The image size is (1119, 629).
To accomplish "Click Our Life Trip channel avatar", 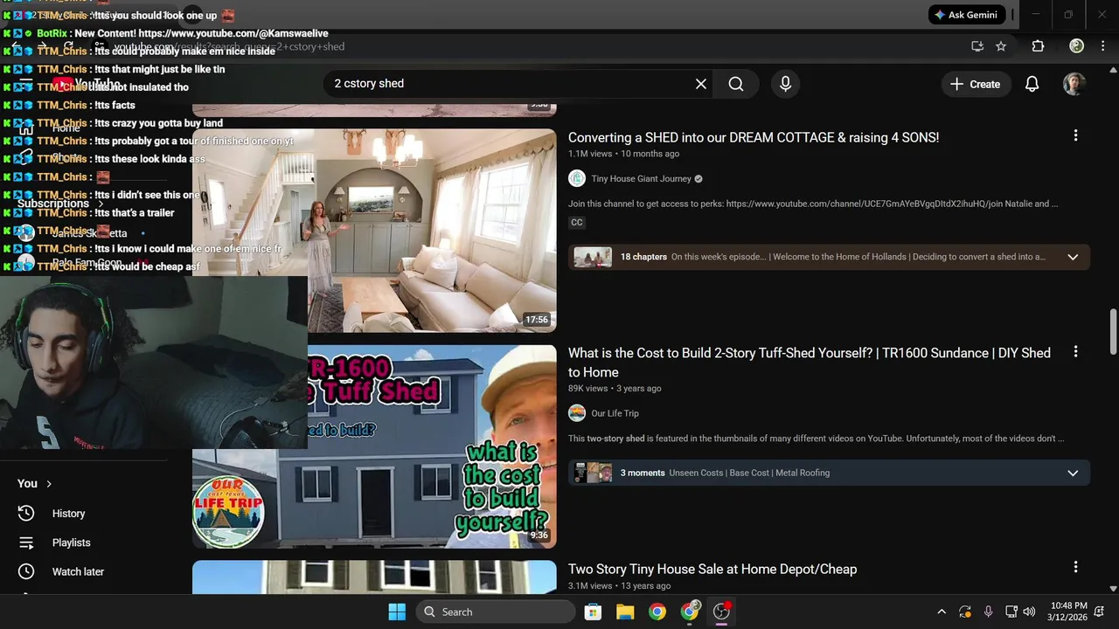I will (x=577, y=413).
